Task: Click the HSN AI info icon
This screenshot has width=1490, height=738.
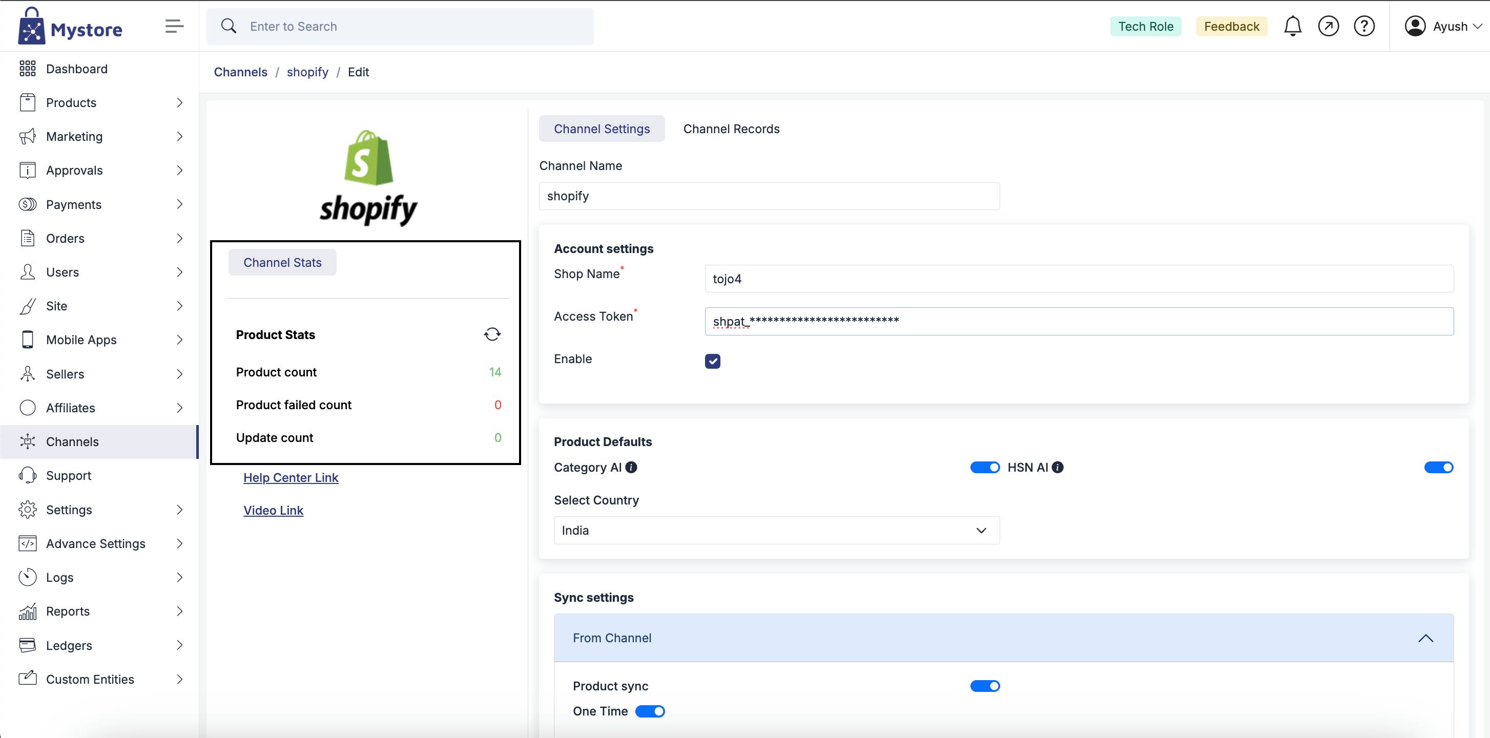Action: (1058, 467)
